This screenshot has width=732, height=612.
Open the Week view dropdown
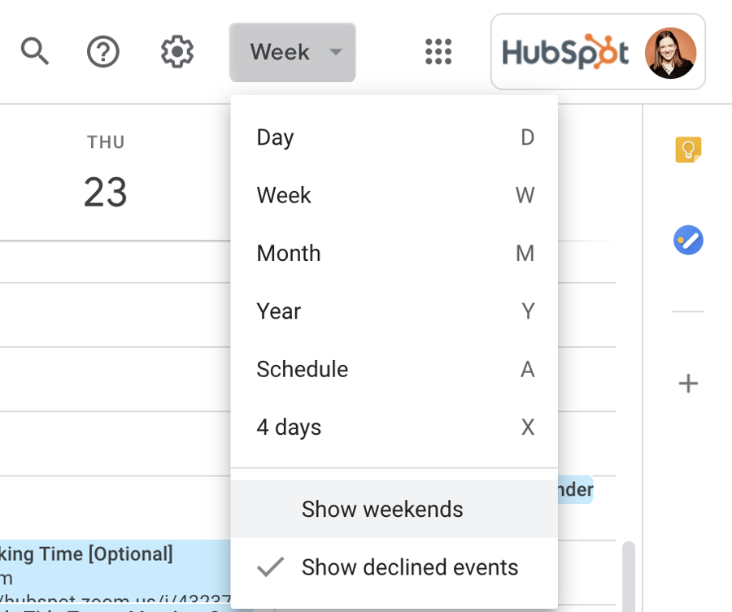[280, 51]
